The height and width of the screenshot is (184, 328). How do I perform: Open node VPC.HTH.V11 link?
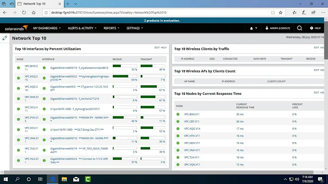[x=192, y=136]
